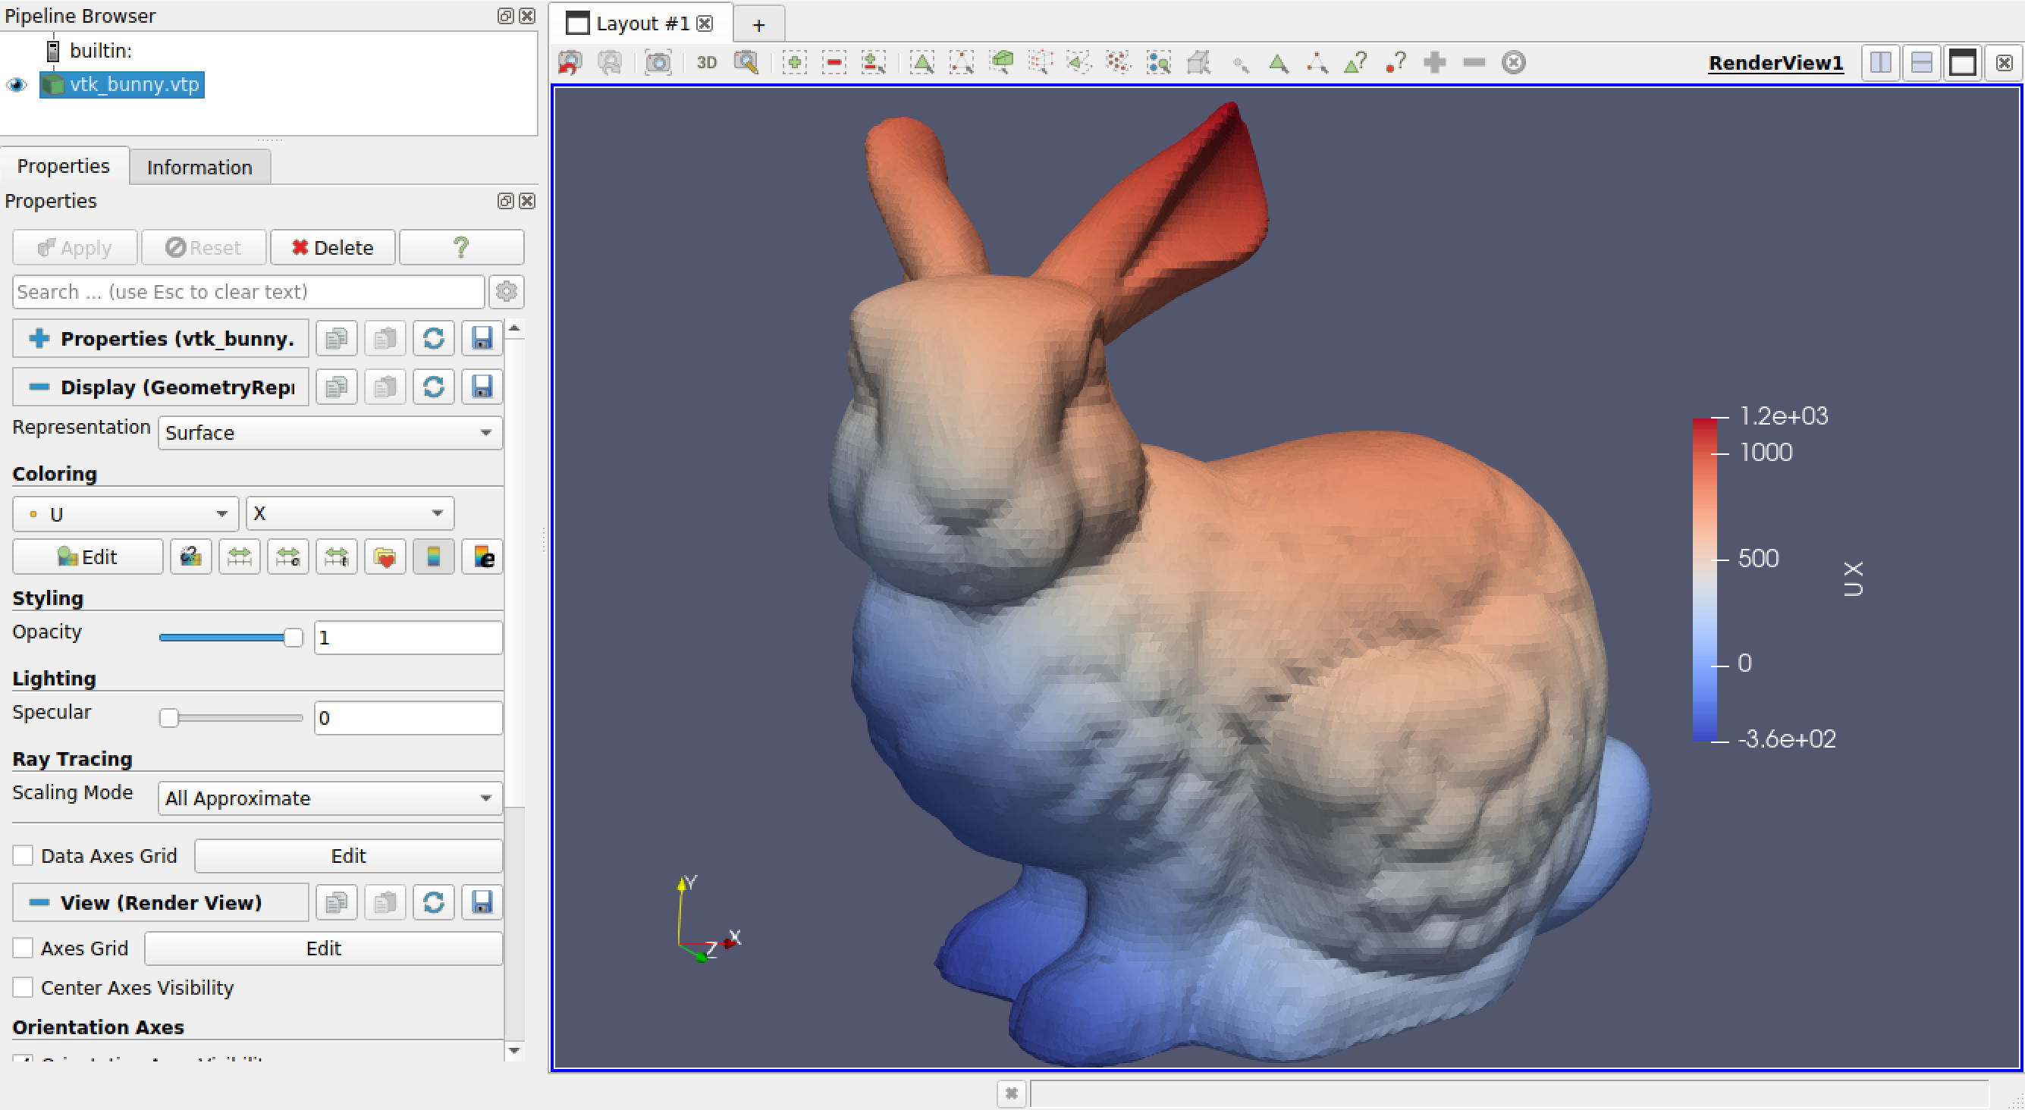The height and width of the screenshot is (1110, 2025).
Task: Toggle visibility of vtk_bunny.vtp
Action: (16, 84)
